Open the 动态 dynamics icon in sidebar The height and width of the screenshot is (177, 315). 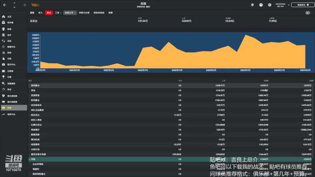pos(4,41)
